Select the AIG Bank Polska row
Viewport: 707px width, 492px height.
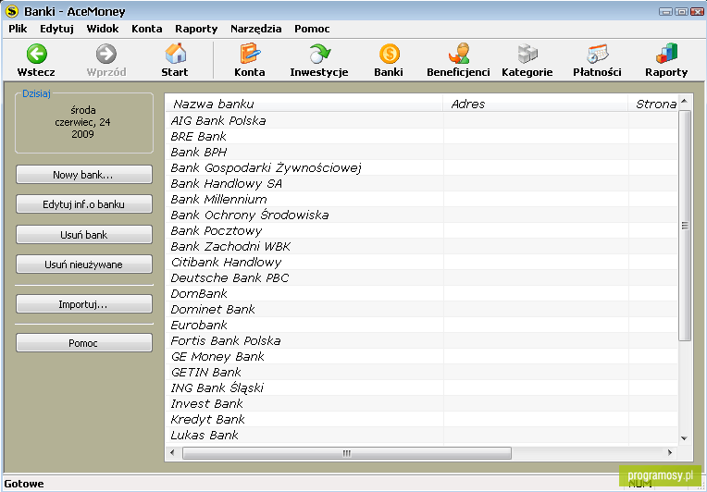click(x=422, y=120)
